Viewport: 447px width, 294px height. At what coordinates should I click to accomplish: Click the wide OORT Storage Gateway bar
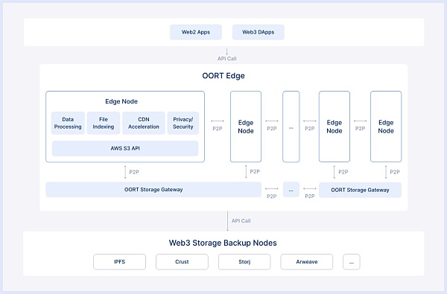click(153, 190)
